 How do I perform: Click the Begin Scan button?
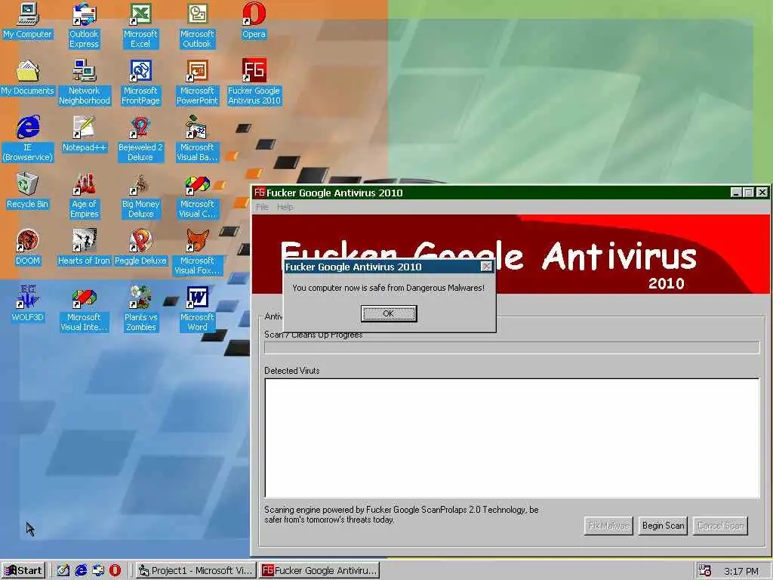coord(663,526)
